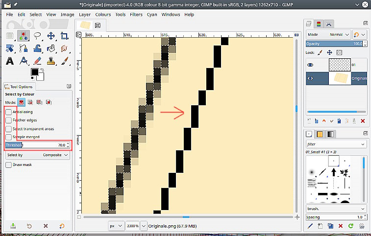The image size is (371, 236).
Task: Toggle Lock pixels paintbrush icon
Action: [320, 52]
